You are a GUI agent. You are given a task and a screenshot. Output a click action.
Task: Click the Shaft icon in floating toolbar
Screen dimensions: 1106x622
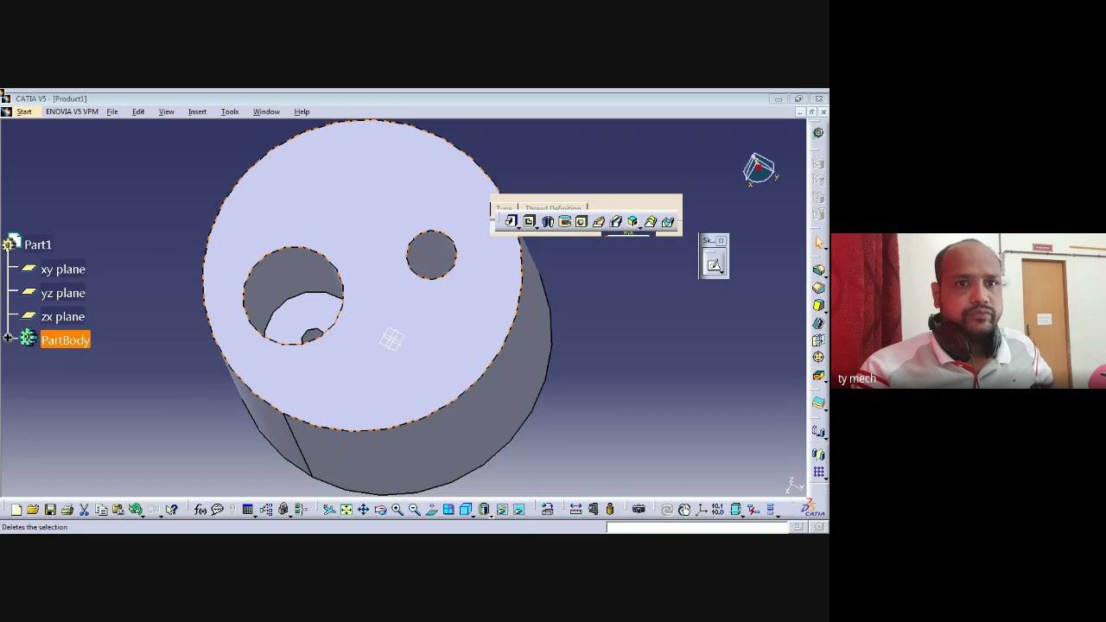tap(548, 222)
